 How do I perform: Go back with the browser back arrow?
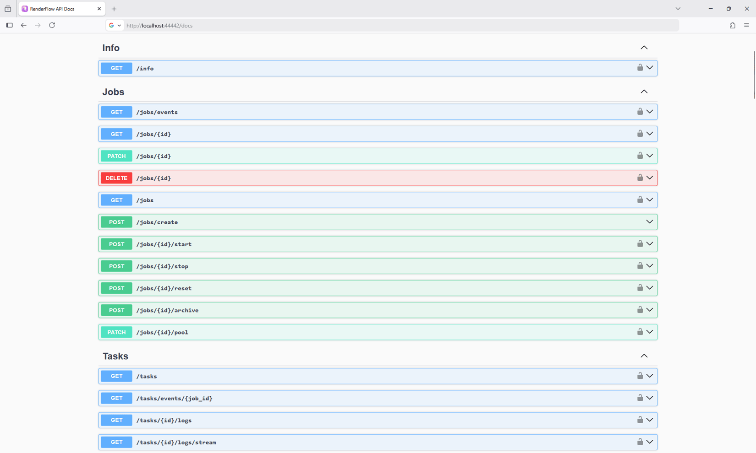click(23, 25)
